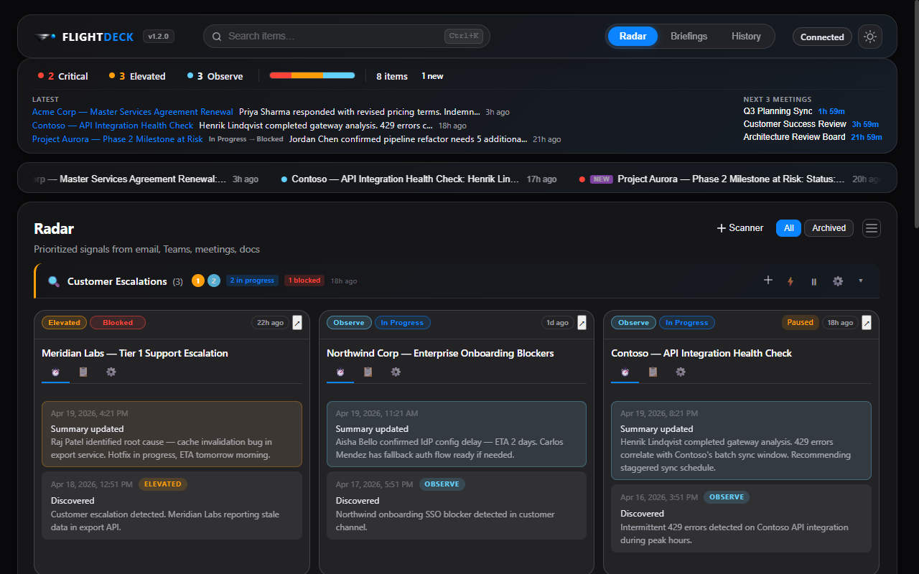Click the orange 1 elevated count badge

point(198,281)
